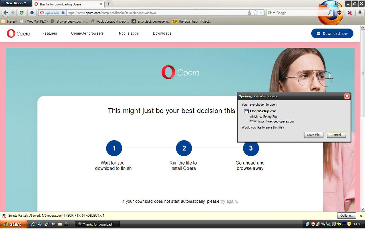The image size is (366, 229).
Task: Launch Internet Explorer from quick launch
Action: (33, 224)
